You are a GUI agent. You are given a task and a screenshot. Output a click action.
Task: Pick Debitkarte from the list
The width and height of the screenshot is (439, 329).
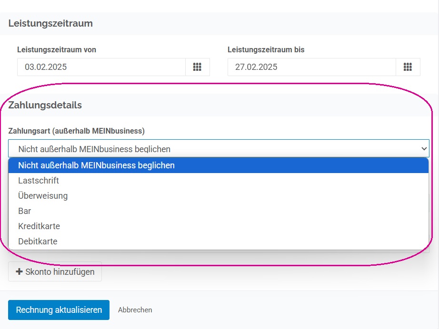[x=219, y=241]
